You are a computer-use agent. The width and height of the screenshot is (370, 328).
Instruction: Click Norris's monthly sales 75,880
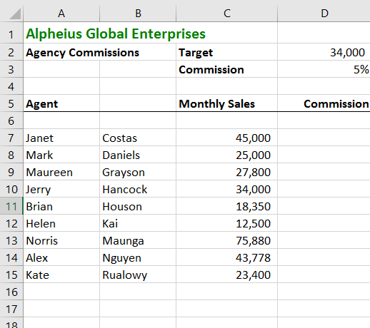pos(226,240)
